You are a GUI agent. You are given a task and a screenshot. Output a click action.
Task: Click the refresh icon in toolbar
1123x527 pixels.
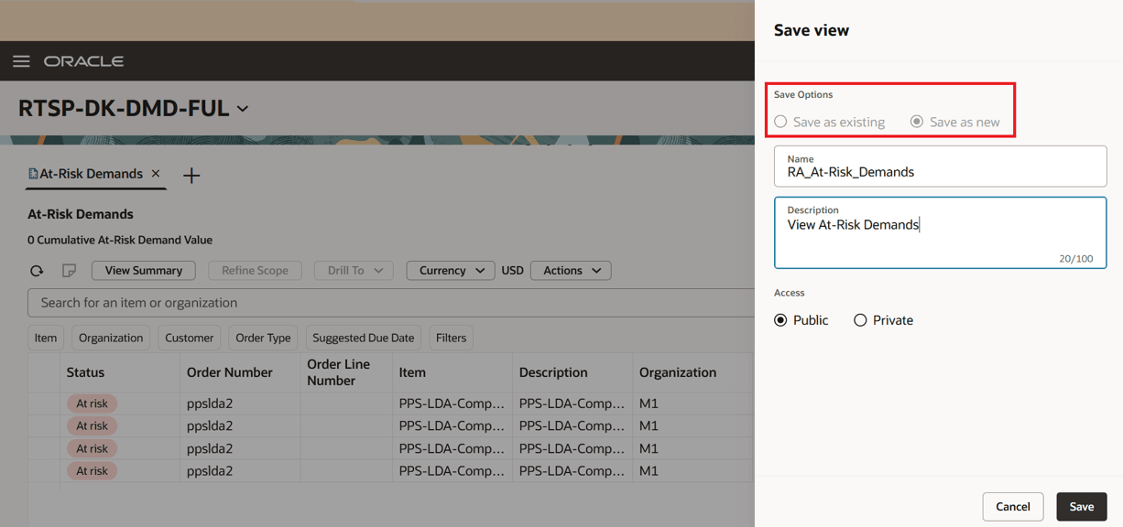(37, 271)
